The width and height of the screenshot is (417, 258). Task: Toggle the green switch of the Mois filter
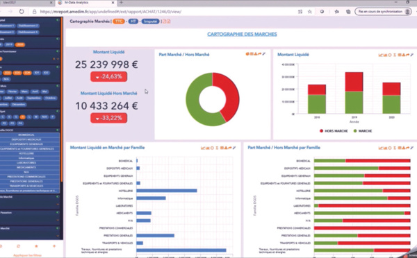pyautogui.click(x=58, y=86)
